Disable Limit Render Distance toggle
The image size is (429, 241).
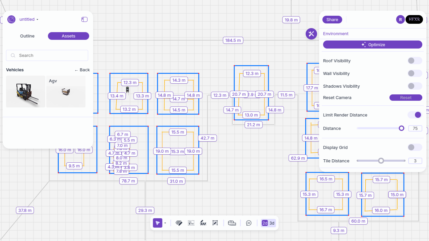tap(415, 115)
